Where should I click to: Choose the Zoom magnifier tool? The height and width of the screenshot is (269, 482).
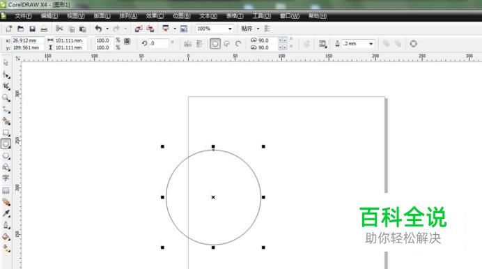tap(6, 98)
